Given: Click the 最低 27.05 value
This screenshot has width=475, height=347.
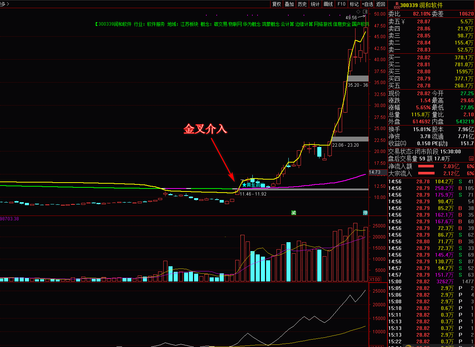Looking at the screenshot, I should click(x=467, y=107).
